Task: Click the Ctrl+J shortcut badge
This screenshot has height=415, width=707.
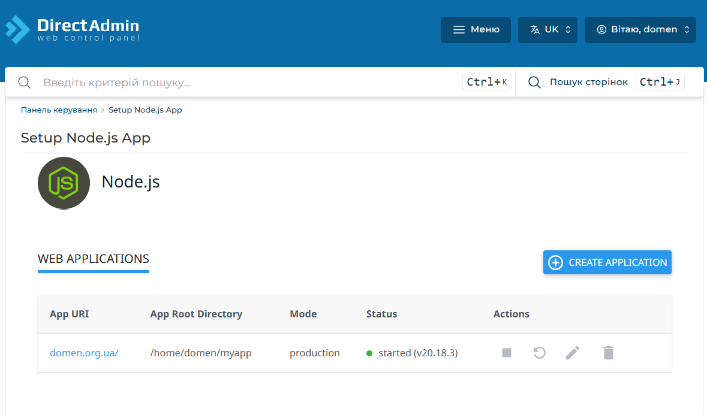Action: (x=660, y=83)
